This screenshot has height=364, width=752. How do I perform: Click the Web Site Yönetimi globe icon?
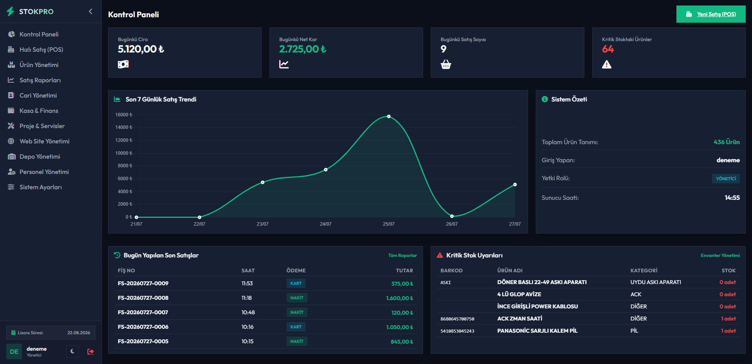click(x=11, y=141)
